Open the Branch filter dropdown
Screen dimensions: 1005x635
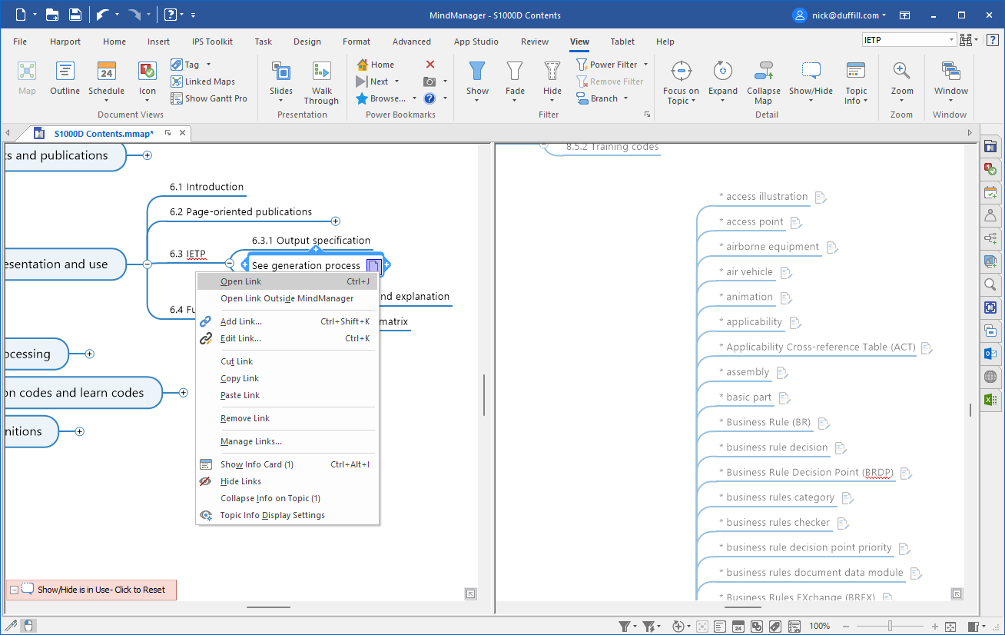(626, 98)
